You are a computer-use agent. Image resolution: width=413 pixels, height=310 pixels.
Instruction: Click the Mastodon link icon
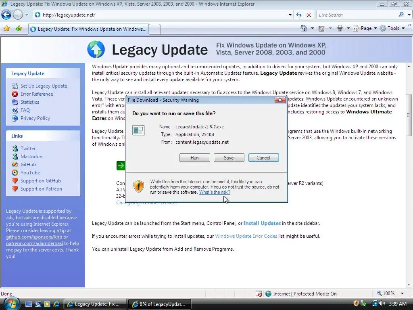point(15,157)
